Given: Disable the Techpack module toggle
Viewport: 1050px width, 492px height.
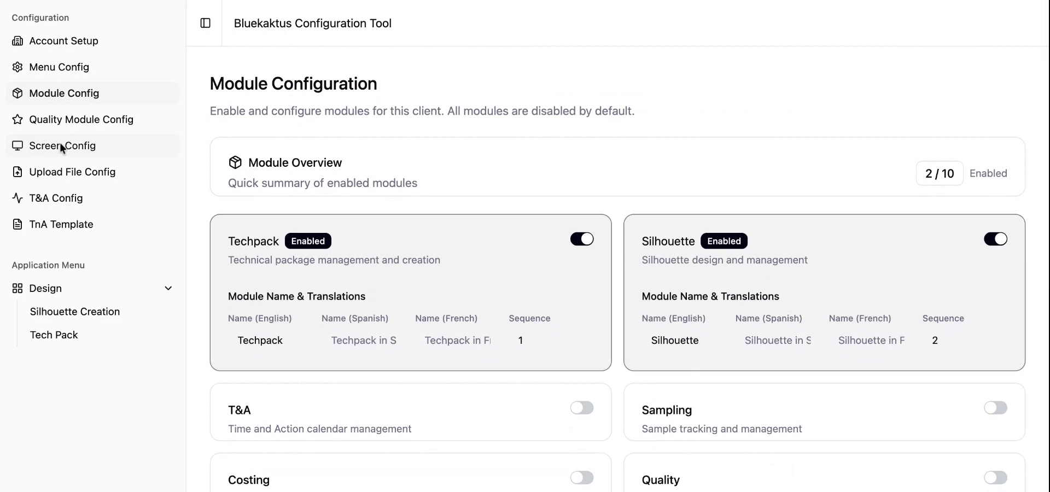Looking at the screenshot, I should click(x=581, y=239).
